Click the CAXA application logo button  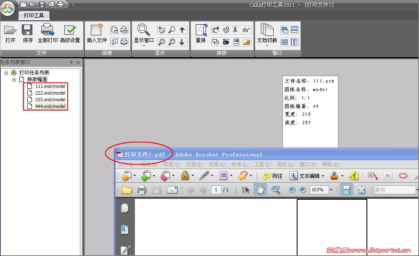click(8, 8)
